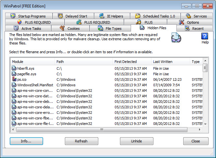
Task: Click the list scroll-up arrow
Action: click(205, 61)
